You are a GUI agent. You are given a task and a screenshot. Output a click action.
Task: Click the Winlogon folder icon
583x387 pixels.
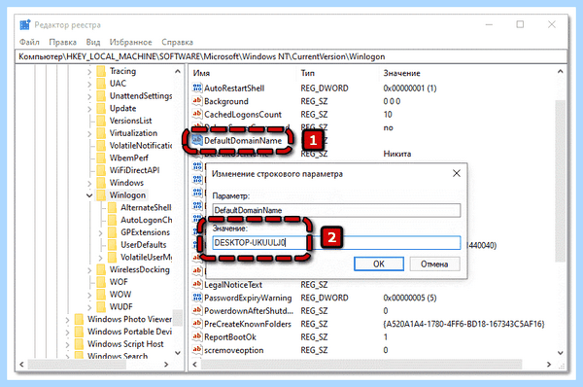point(101,195)
